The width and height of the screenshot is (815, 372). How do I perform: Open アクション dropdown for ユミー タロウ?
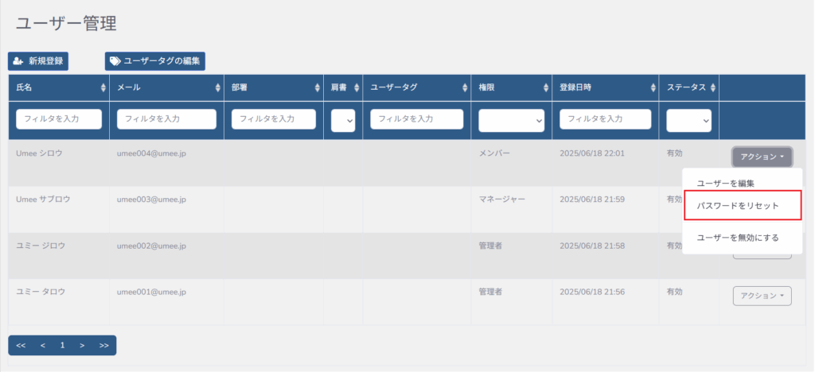pyautogui.click(x=762, y=296)
